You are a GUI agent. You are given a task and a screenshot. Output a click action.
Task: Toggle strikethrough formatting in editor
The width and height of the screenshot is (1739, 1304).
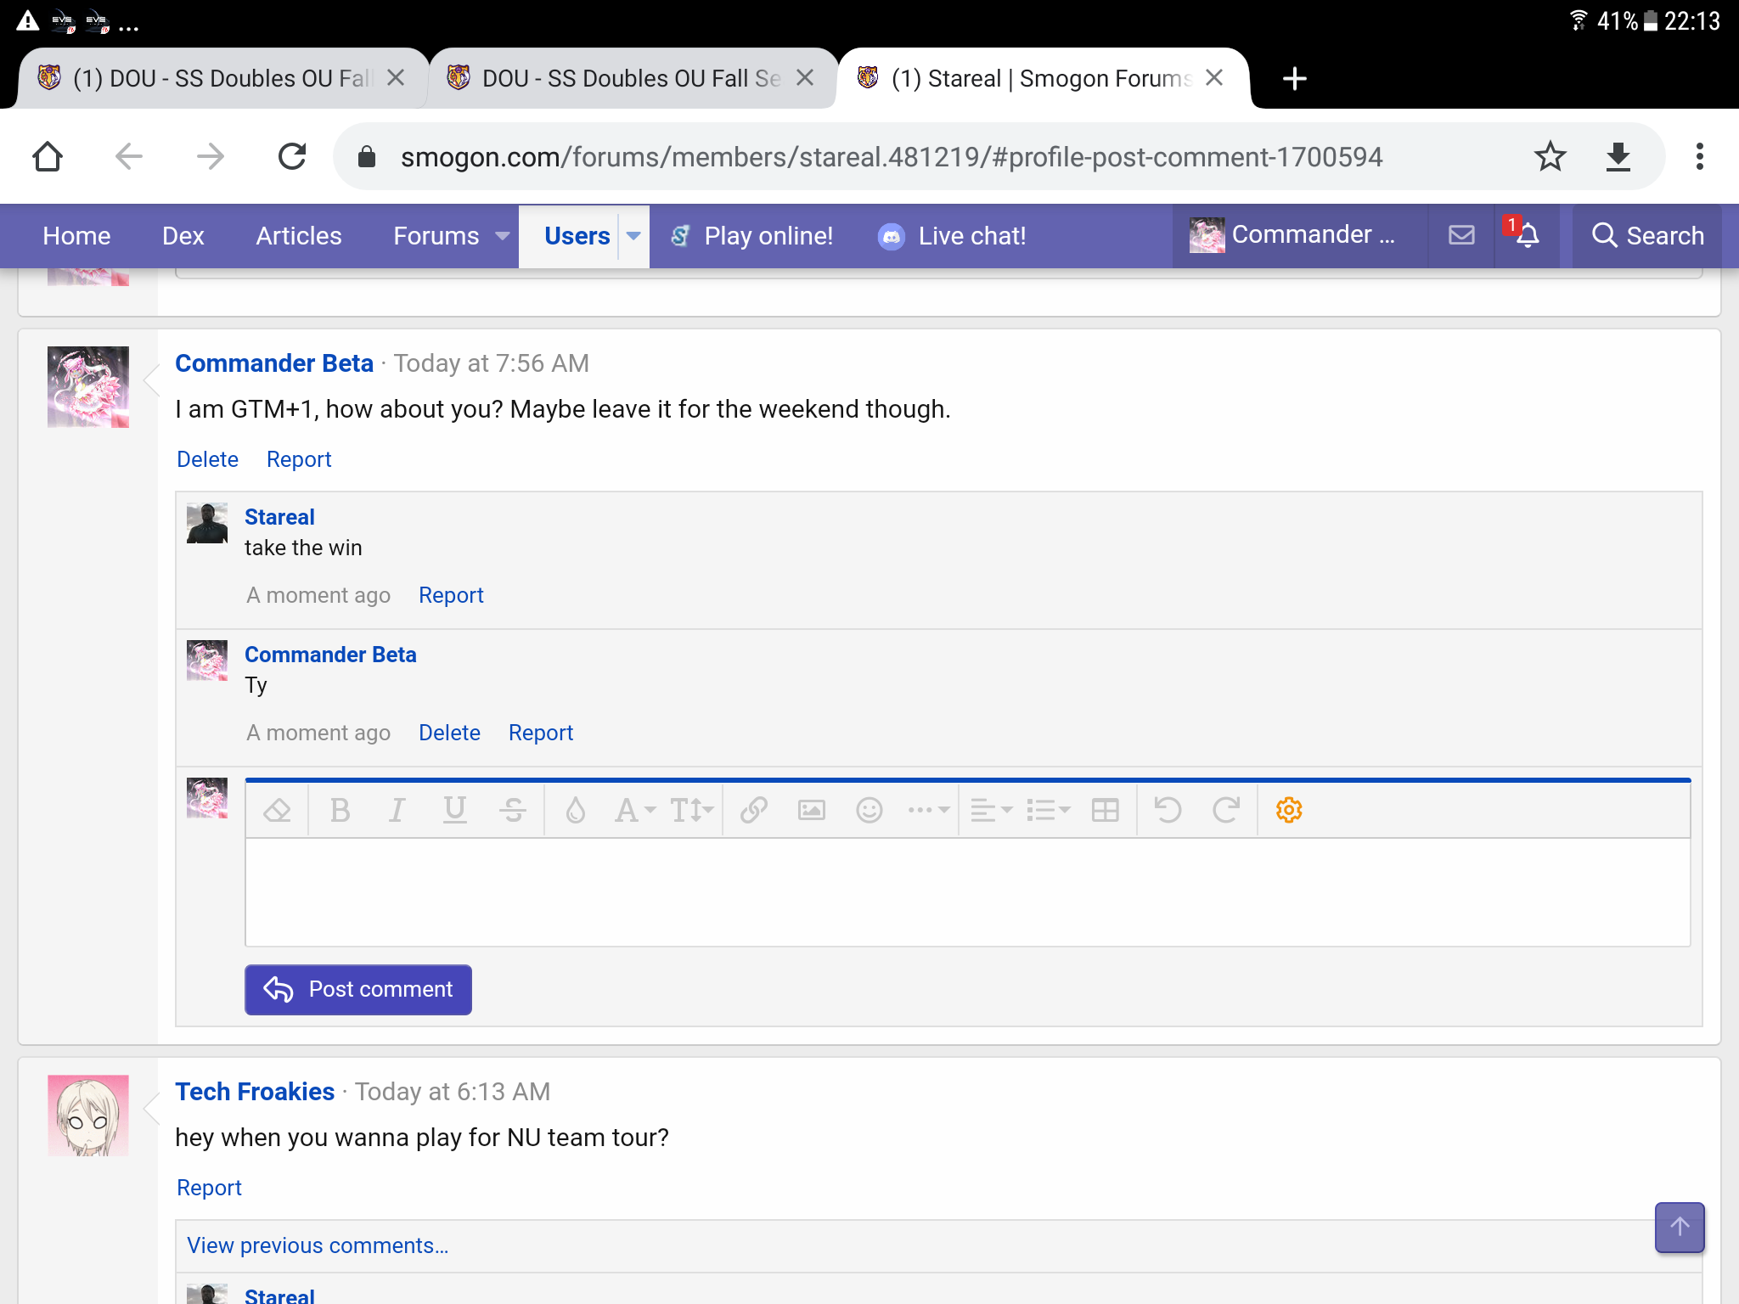(513, 811)
